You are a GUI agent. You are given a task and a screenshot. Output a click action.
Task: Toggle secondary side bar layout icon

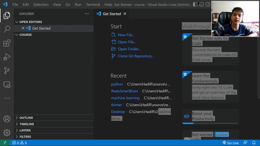click(208, 4)
